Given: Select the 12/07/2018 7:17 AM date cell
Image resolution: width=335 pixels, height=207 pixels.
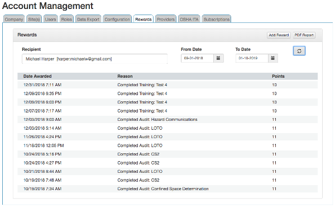Looking at the screenshot, I should coord(42,111).
